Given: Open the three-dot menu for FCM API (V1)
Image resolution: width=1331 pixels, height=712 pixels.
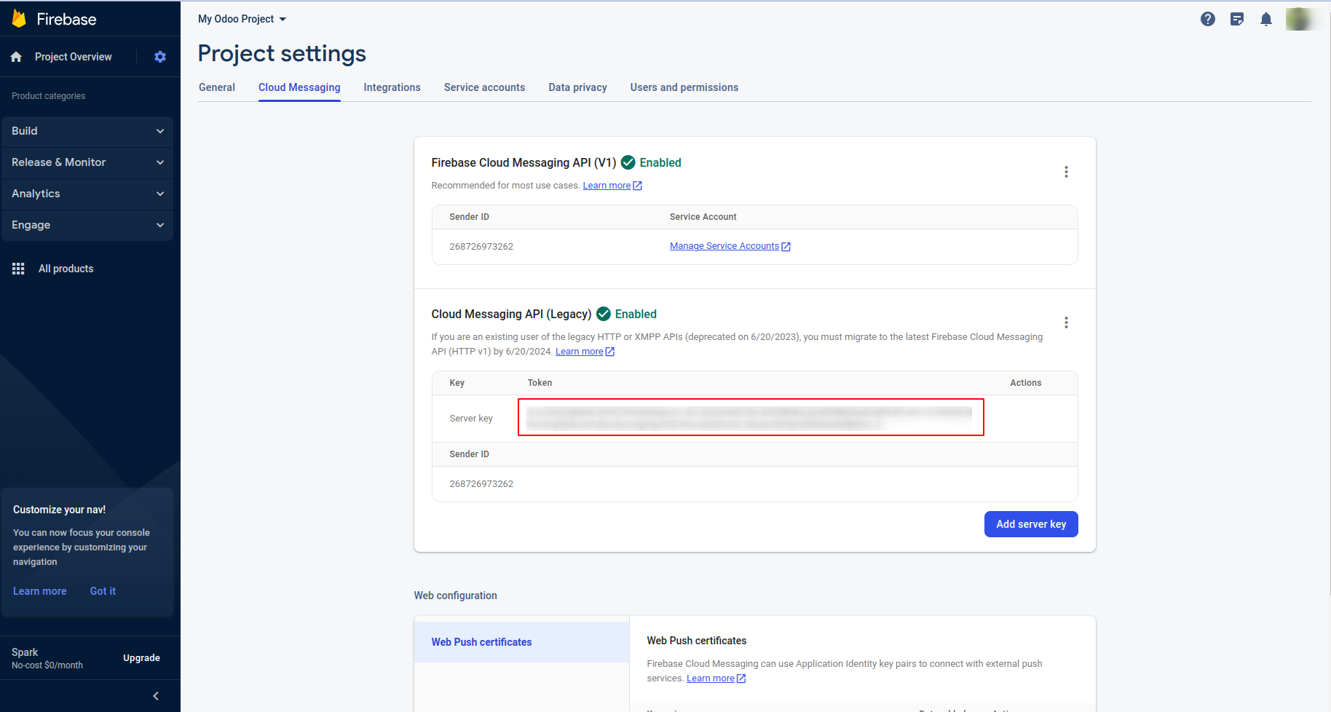Looking at the screenshot, I should 1066,172.
